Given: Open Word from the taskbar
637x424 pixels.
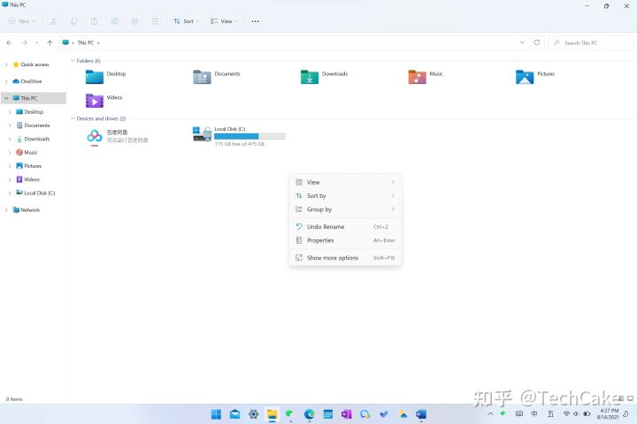Looking at the screenshot, I should point(421,414).
